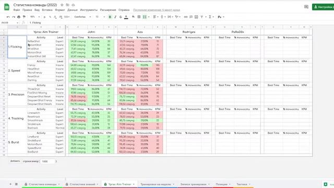Click the Добавить rows button
Image resolution: width=334 pixels, height=188 pixels.
click(x=15, y=161)
